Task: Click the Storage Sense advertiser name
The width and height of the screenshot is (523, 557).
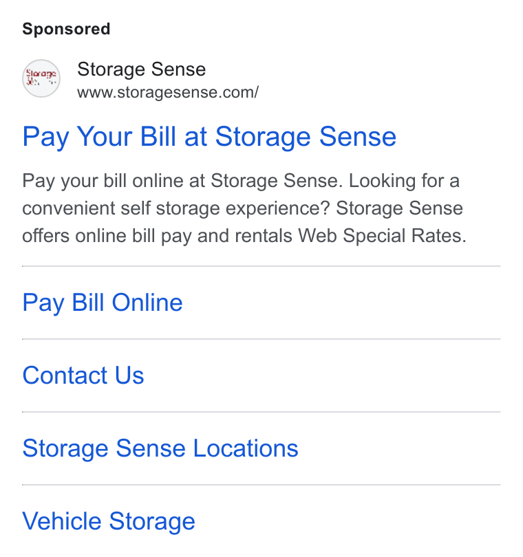Action: click(141, 69)
